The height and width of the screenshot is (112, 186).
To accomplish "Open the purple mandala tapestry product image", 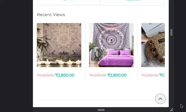I will click(111, 45).
